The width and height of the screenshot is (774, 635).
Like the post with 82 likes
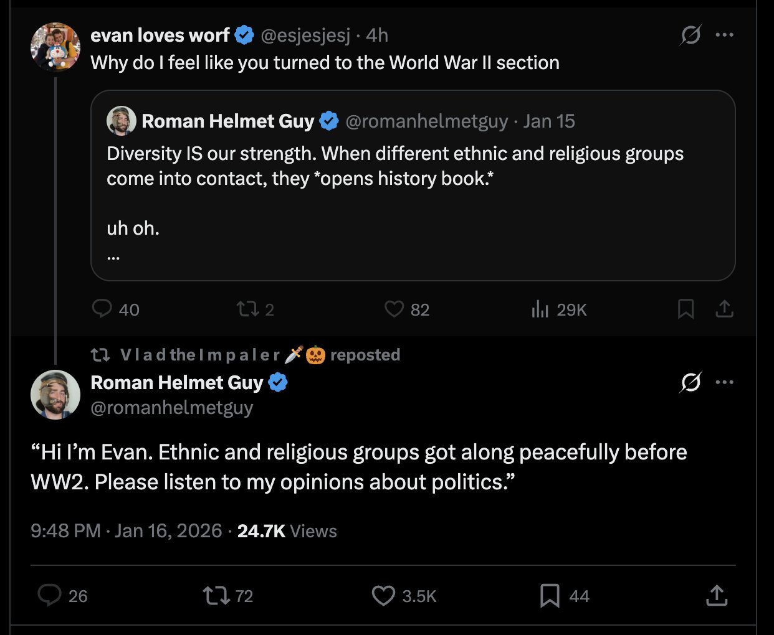click(394, 309)
